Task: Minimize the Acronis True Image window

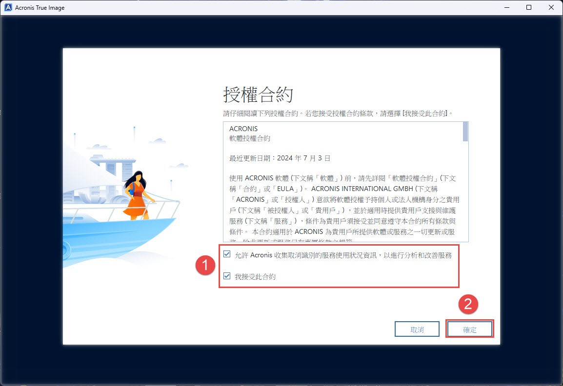Action: coord(506,7)
